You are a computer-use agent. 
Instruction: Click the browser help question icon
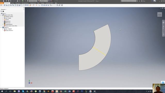(x=24, y=9)
